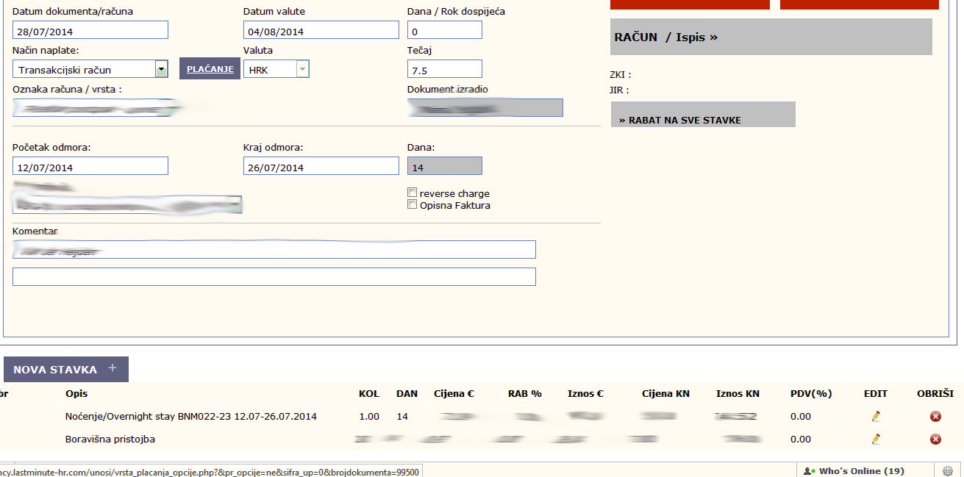
Task: Delete the Boravišna pristojba row via red X
Action: point(935,439)
